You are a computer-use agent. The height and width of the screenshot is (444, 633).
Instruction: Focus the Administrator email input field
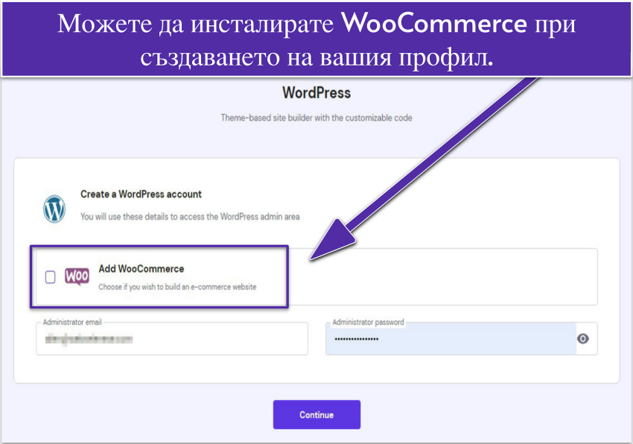(x=171, y=339)
